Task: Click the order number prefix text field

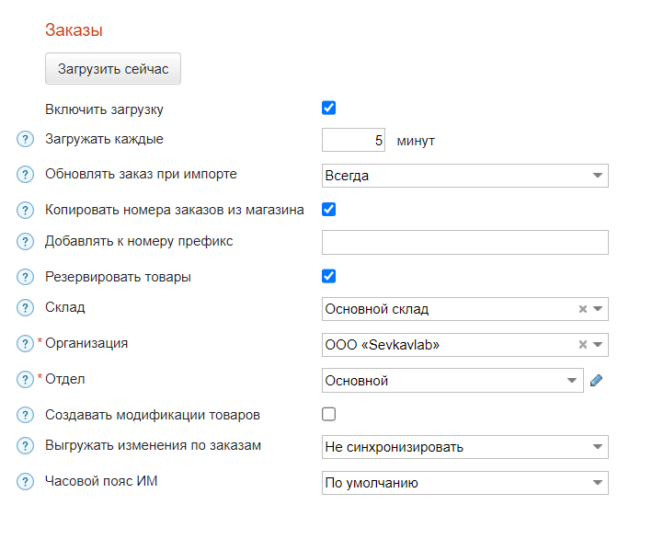Action: 464,242
